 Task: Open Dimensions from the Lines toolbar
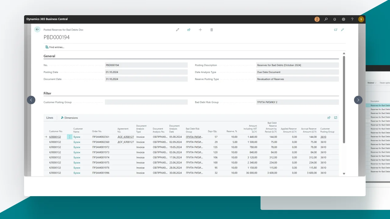coord(69,118)
